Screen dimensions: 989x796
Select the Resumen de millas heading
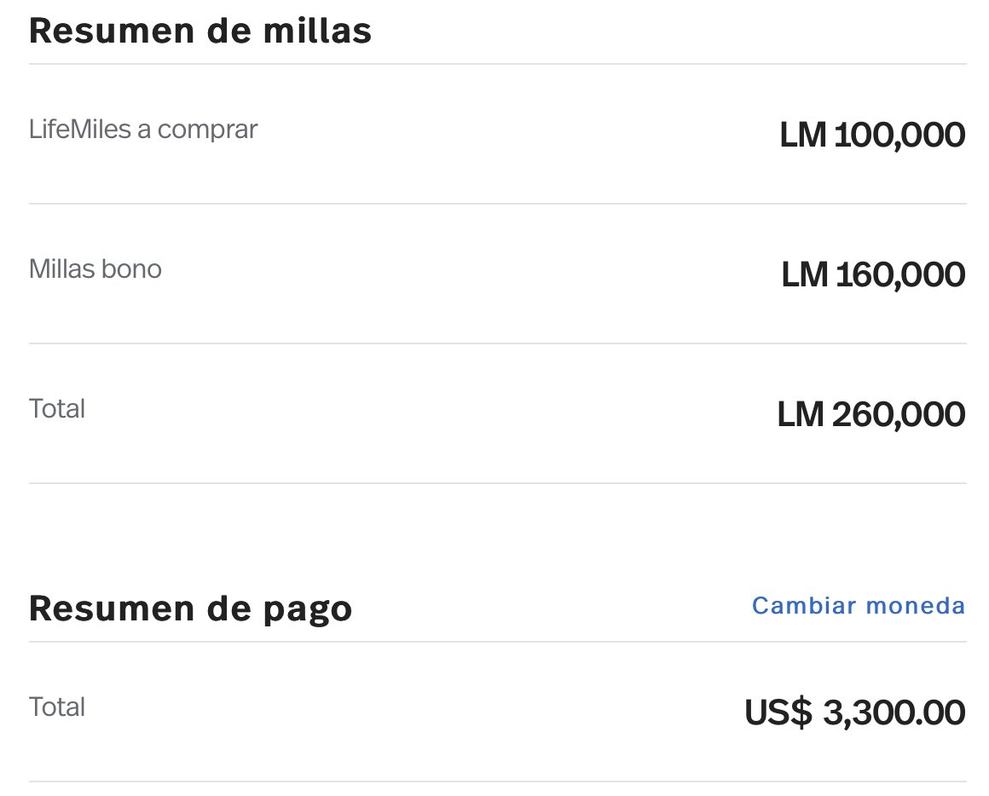(200, 31)
